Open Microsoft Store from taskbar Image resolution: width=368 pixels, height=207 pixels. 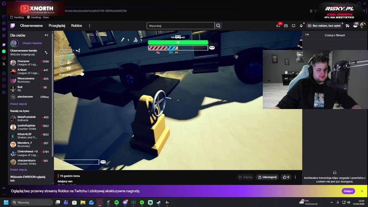[74, 202]
